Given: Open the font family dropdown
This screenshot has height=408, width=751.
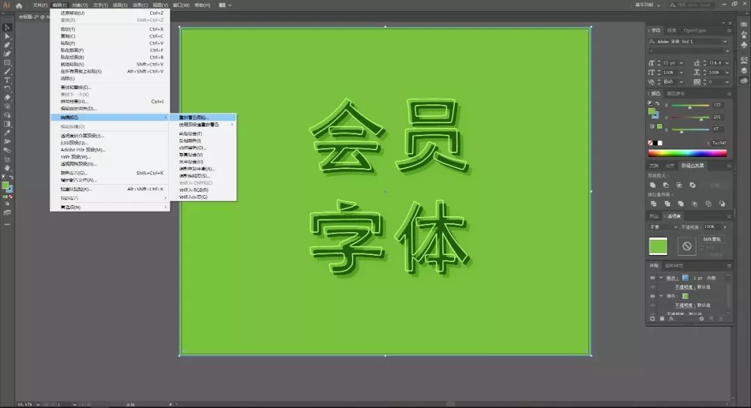Looking at the screenshot, I should pos(724,42).
